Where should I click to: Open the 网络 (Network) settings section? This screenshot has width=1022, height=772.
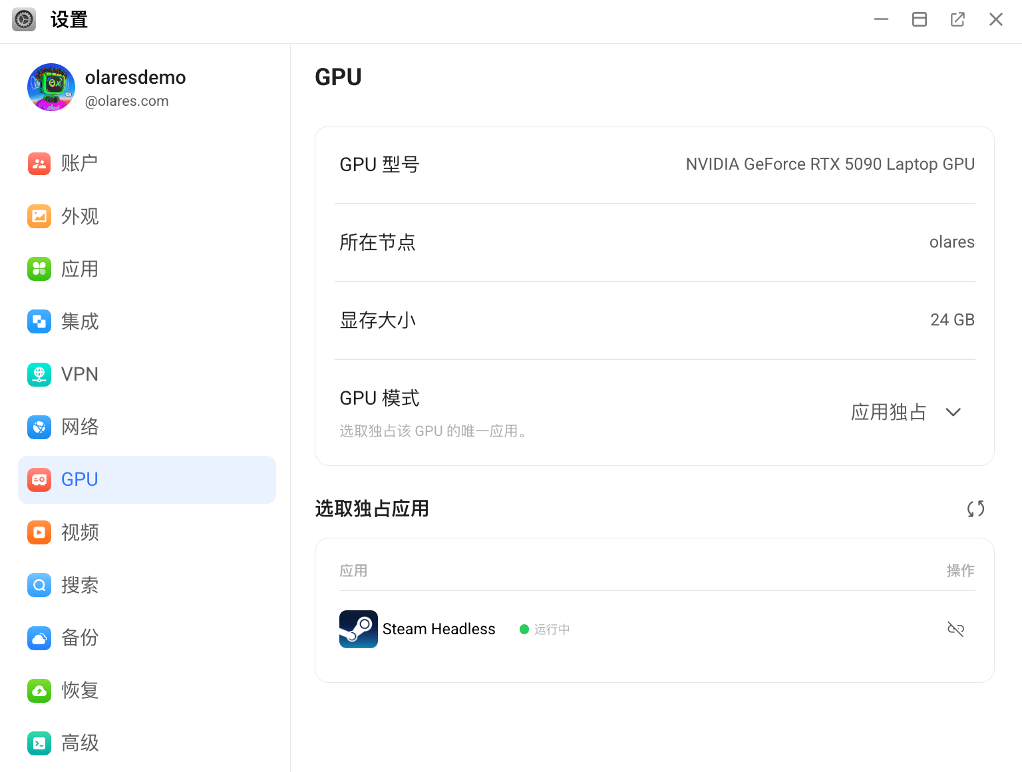pos(80,427)
